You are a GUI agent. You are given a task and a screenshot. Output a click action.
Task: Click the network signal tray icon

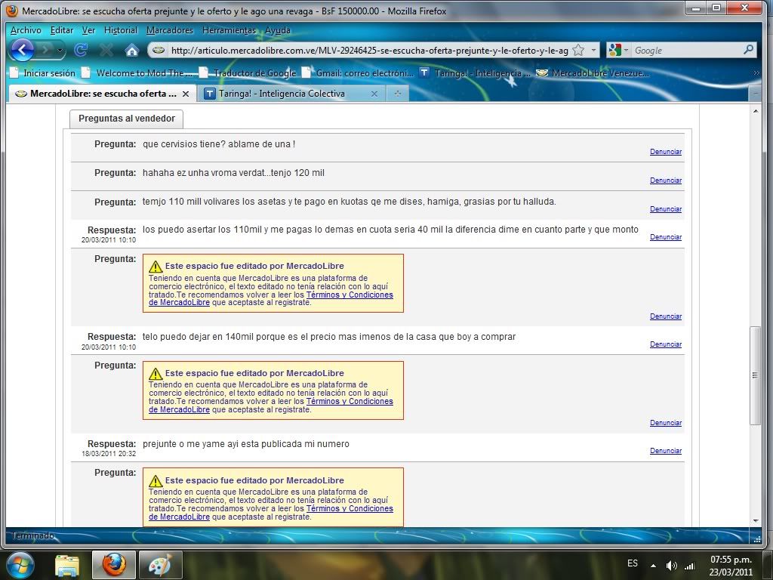pyautogui.click(x=690, y=566)
